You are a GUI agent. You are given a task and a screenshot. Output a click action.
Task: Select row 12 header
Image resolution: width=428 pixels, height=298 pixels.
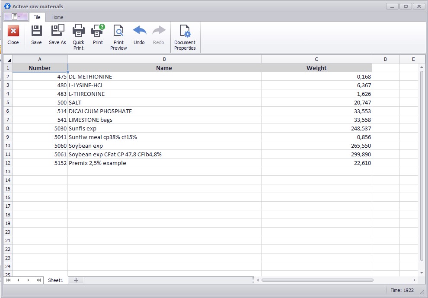click(8, 163)
